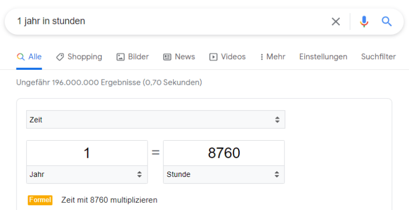Open the Stunde unit dropdown
The image size is (409, 210).
(x=224, y=174)
